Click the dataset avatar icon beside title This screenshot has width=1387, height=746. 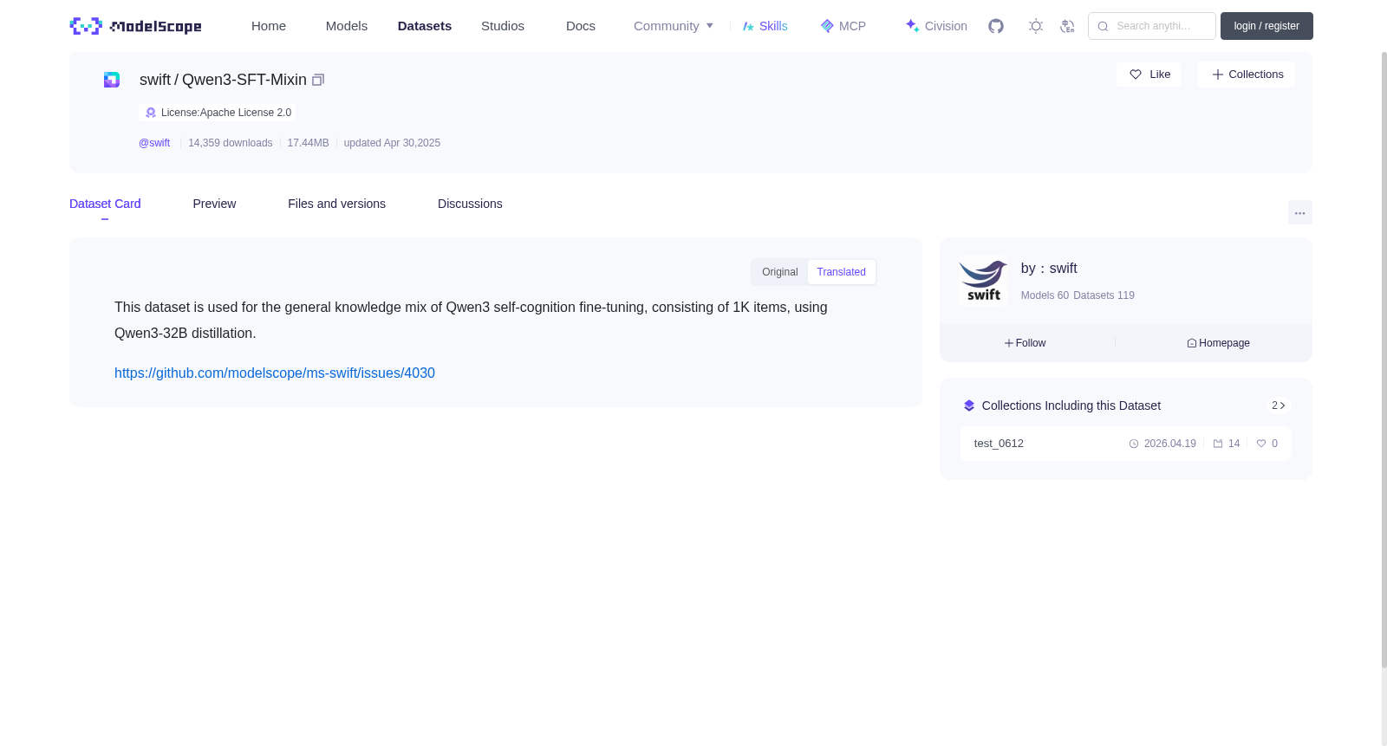click(x=112, y=80)
